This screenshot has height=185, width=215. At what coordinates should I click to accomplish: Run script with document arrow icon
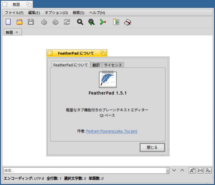[116, 22]
